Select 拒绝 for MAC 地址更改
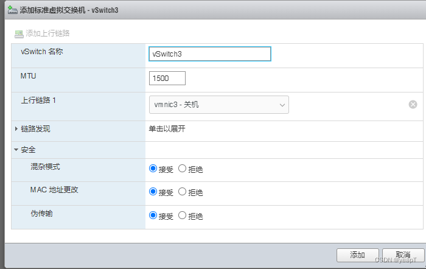The height and width of the screenshot is (269, 426). (182, 192)
